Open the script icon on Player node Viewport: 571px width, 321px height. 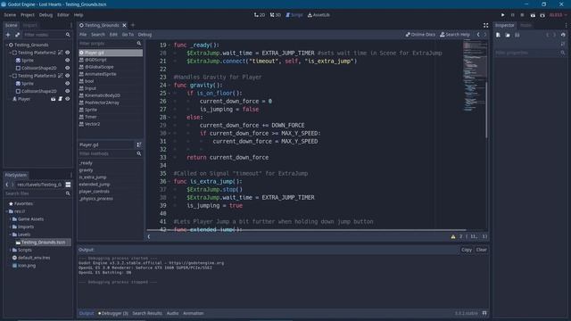coord(61,99)
